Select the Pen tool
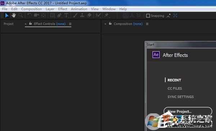 59,15
